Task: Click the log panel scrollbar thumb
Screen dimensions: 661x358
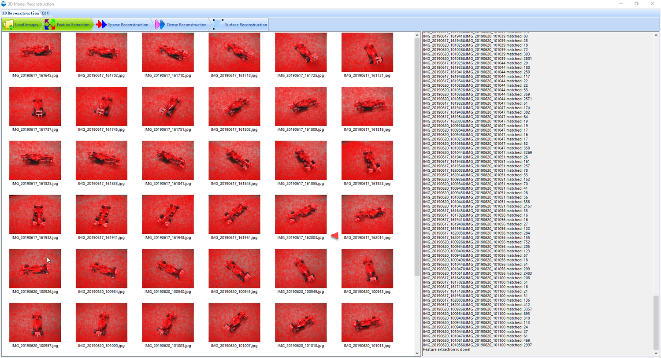Action: (656, 322)
